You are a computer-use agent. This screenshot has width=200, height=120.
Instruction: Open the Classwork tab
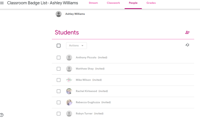pyautogui.click(x=113, y=3)
